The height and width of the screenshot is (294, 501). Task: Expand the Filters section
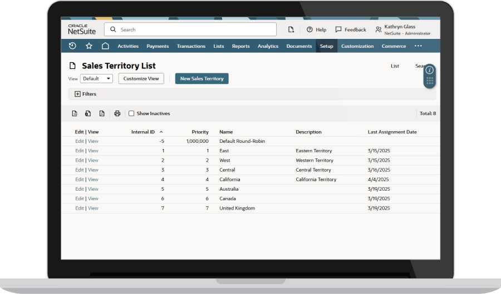click(x=77, y=94)
